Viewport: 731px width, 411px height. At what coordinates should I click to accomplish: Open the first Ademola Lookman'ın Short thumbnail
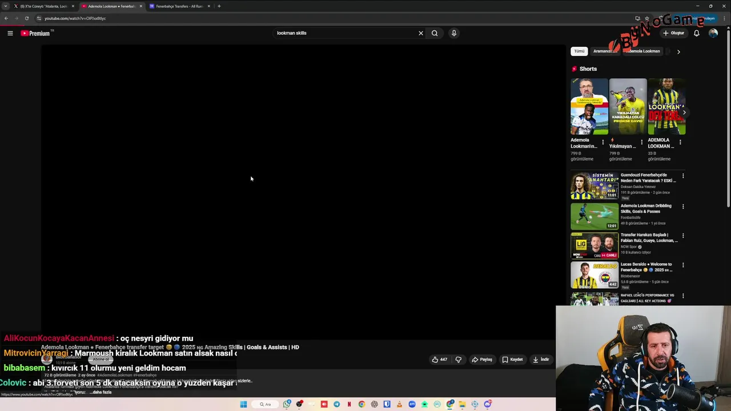(589, 107)
